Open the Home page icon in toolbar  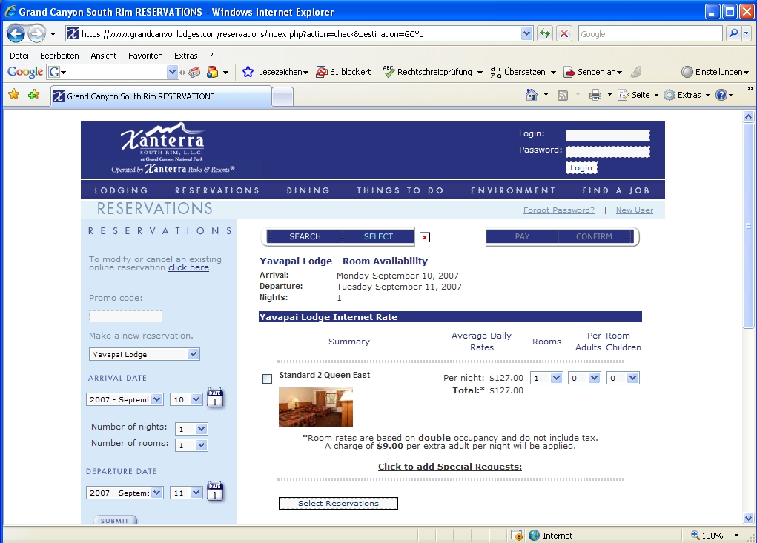tap(531, 95)
